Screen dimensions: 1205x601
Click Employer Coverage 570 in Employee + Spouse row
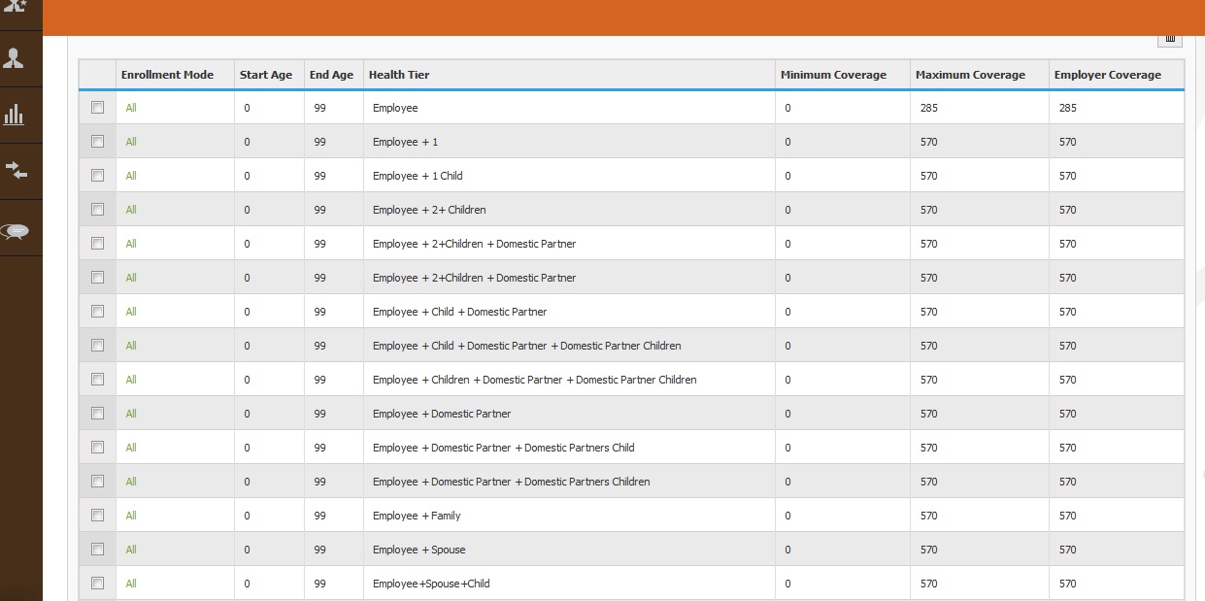point(1068,550)
